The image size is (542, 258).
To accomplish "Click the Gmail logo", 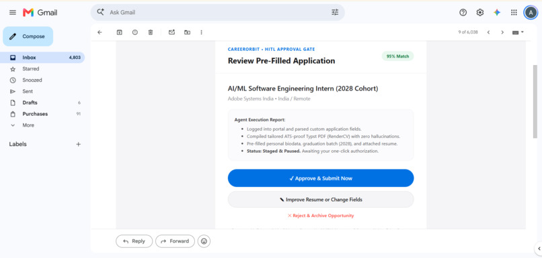I will [x=40, y=13].
